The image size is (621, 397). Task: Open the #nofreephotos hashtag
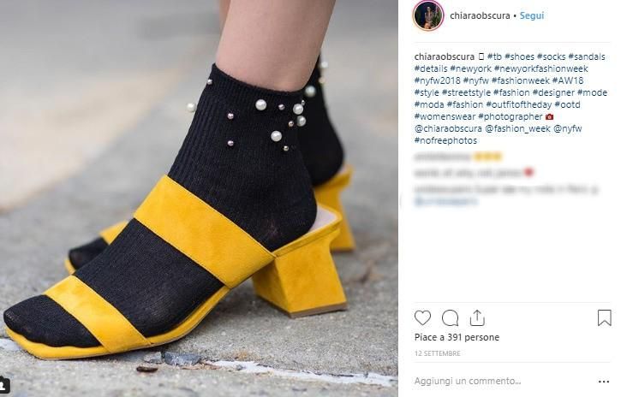click(445, 140)
